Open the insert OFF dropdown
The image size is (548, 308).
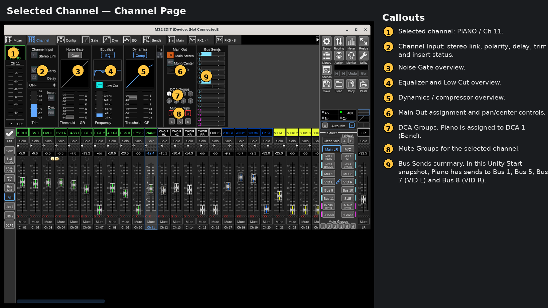42,85
